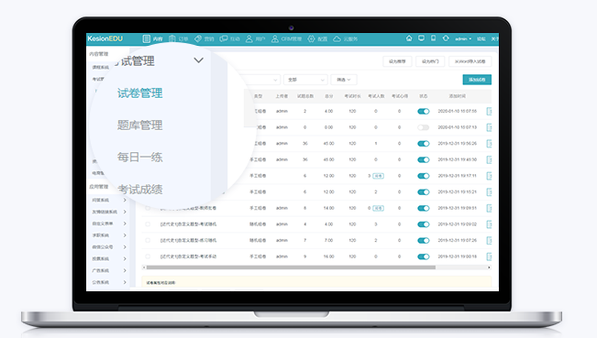Open the 云服务 cloud icon
This screenshot has height=338, width=597.
click(337, 38)
